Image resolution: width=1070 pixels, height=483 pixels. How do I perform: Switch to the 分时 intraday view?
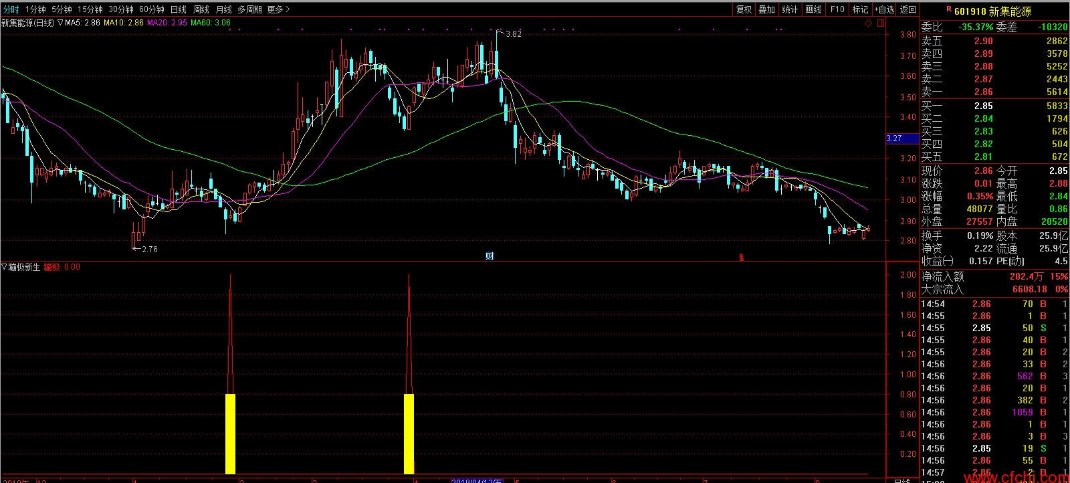tap(11, 9)
